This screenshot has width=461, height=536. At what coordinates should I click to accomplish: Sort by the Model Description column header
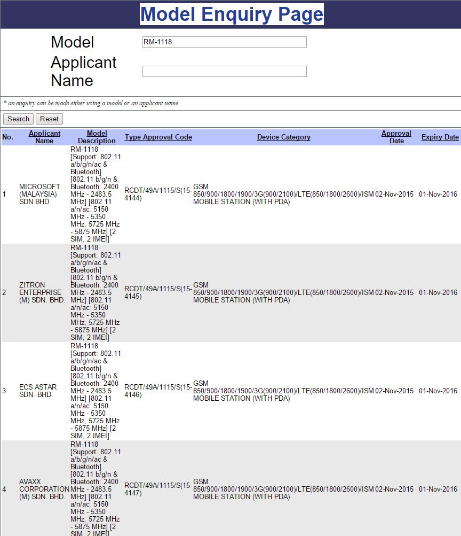click(x=97, y=137)
